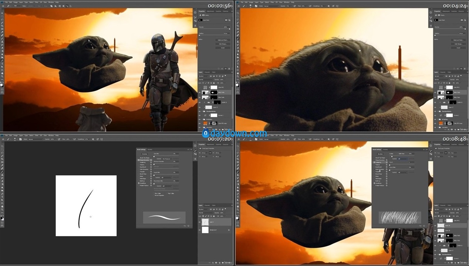Select the Shape tool in the 00:08:48 frame
Viewport: 469px width, 266px height.
coord(237,203)
